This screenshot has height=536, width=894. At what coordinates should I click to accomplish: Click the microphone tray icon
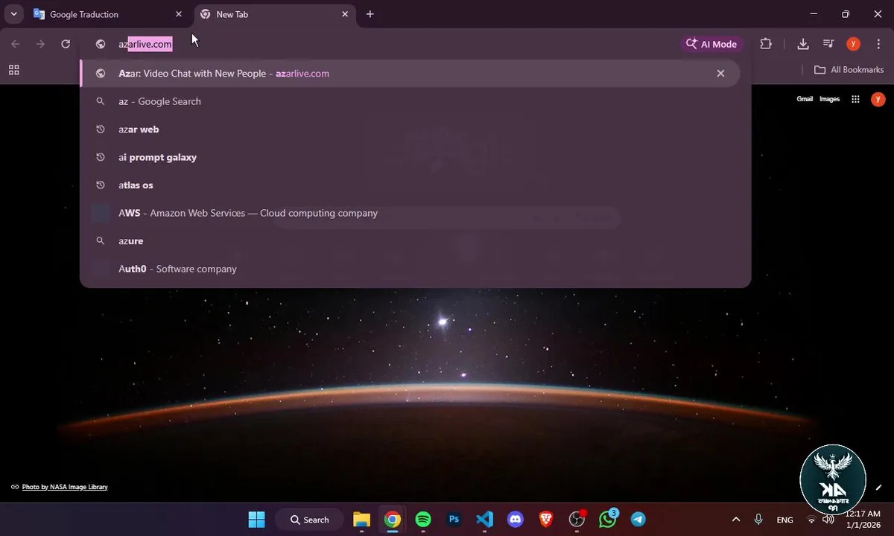(758, 520)
